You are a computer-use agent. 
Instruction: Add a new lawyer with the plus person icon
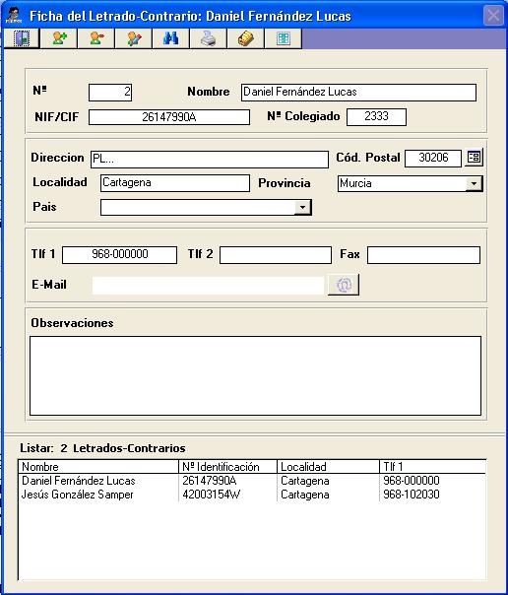(x=59, y=38)
